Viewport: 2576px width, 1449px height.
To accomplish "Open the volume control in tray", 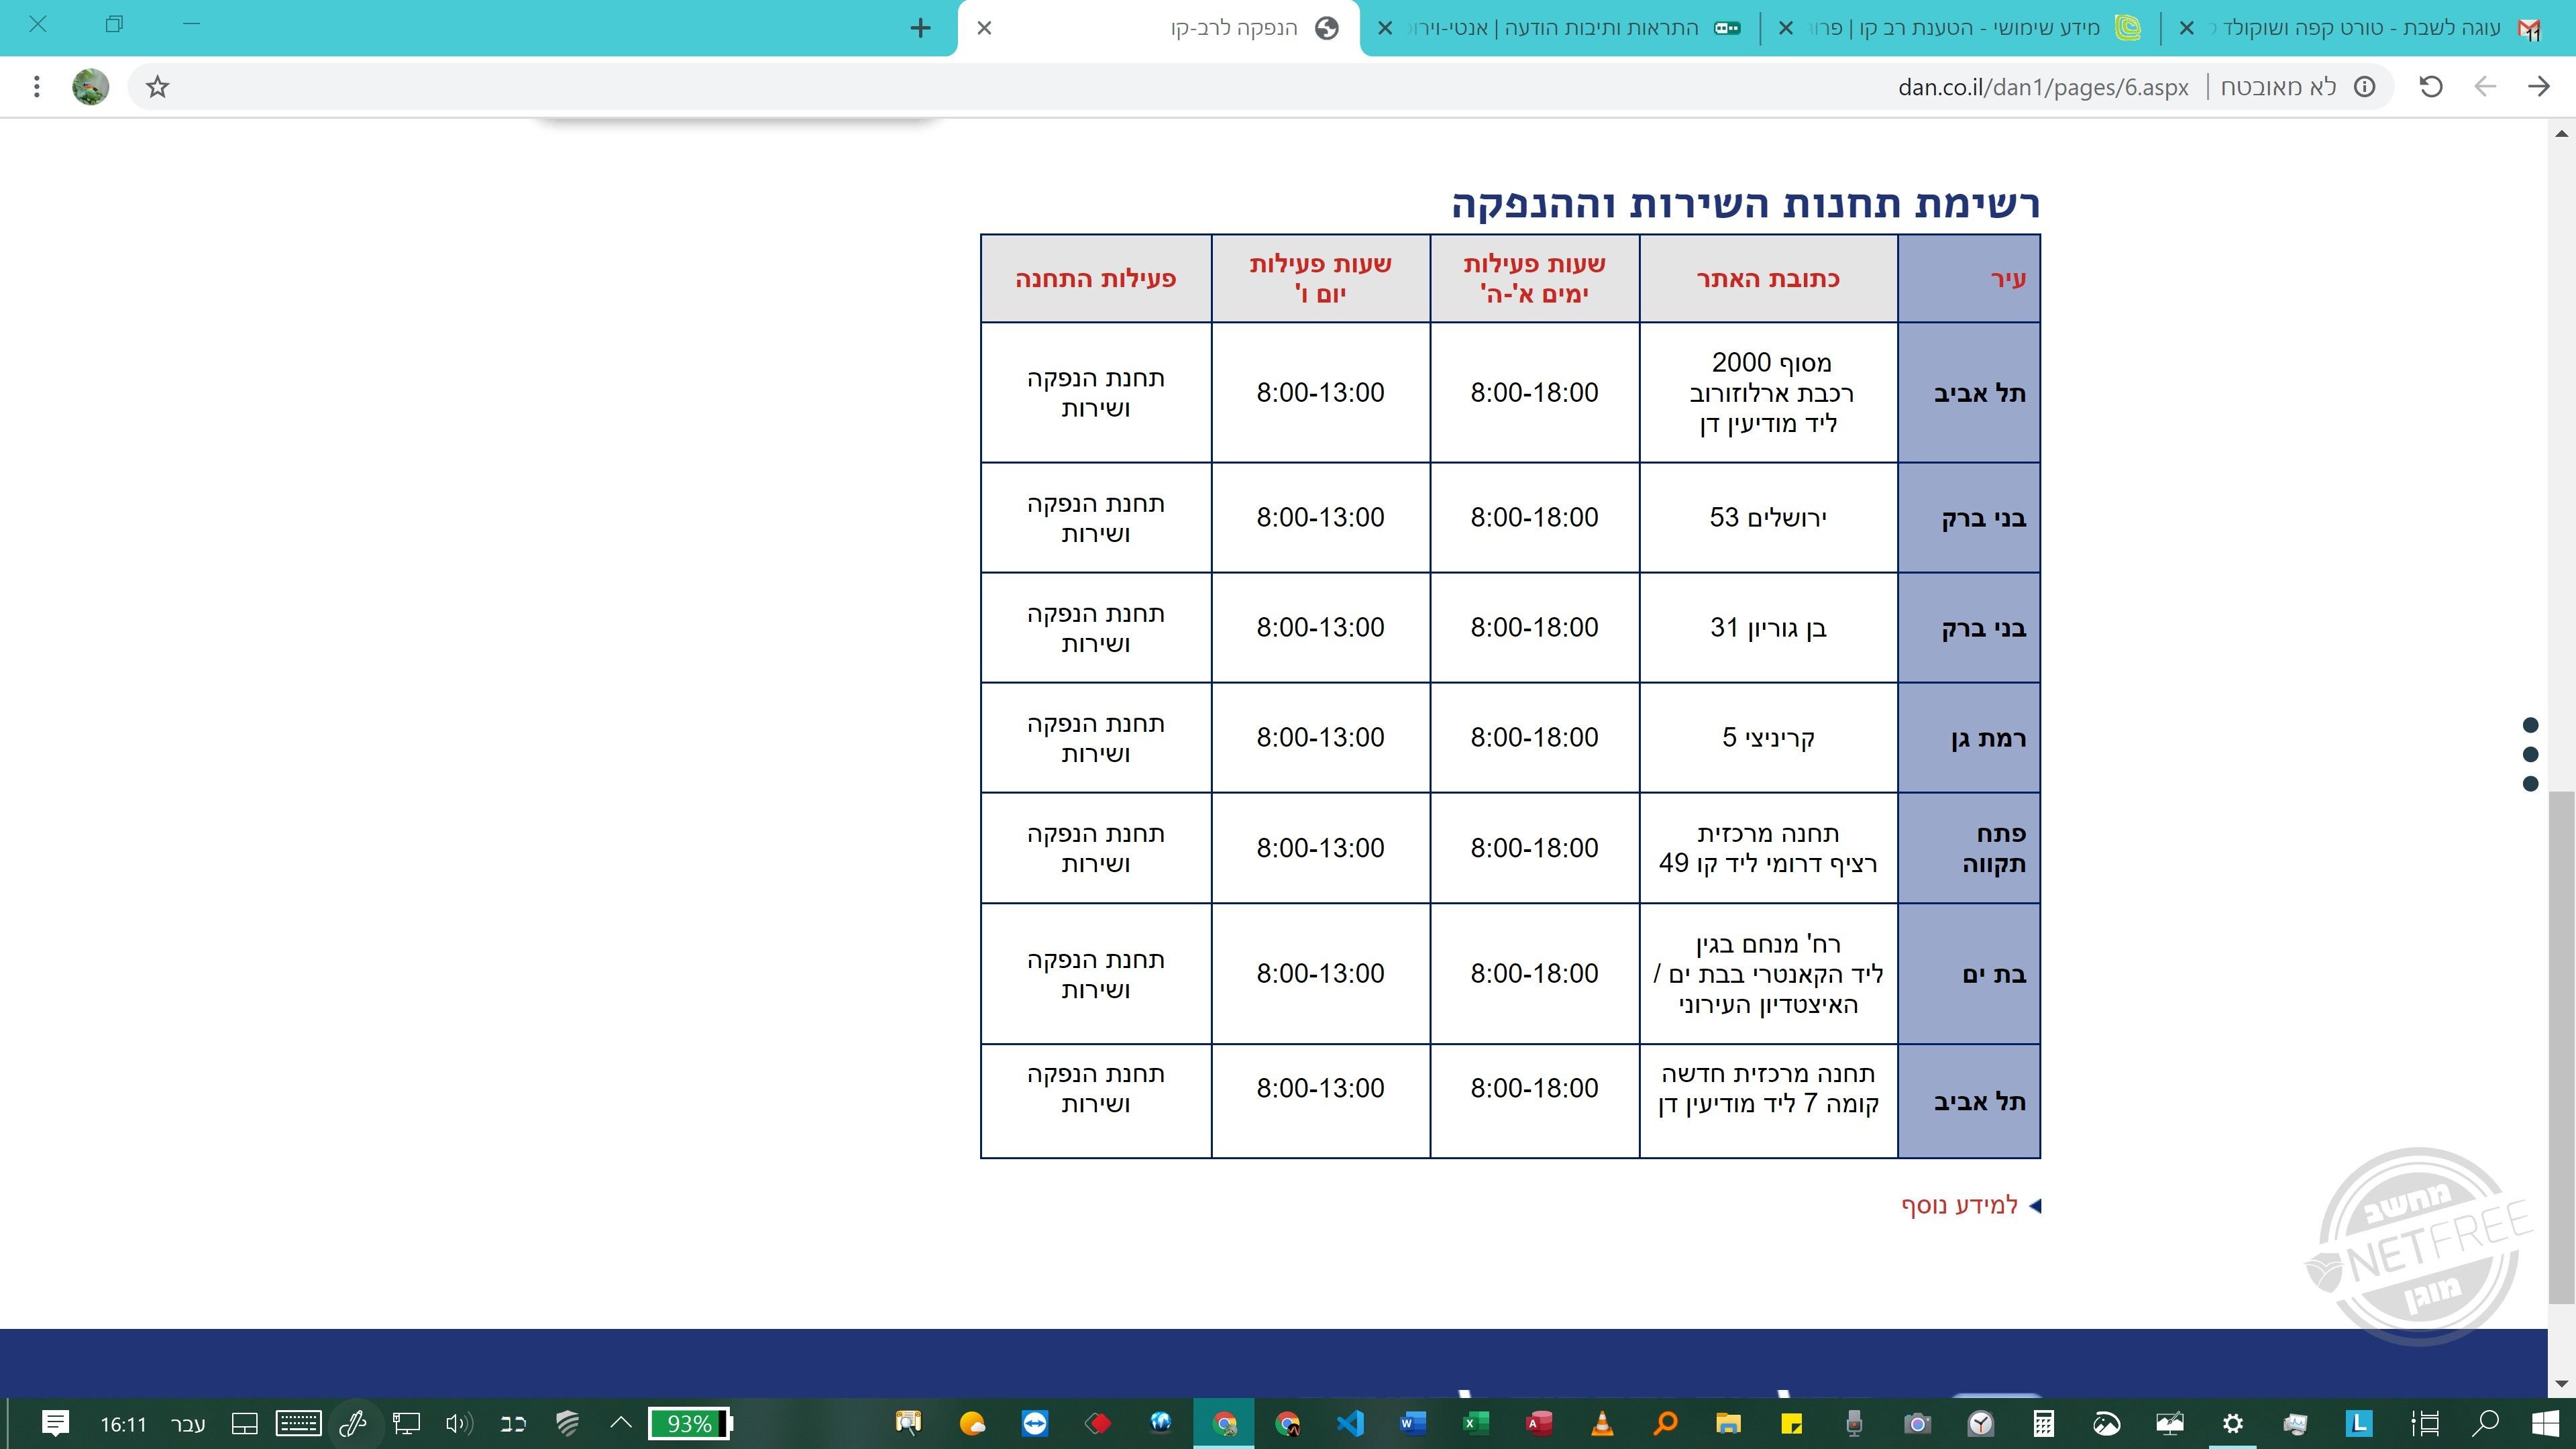I will click(x=459, y=1423).
